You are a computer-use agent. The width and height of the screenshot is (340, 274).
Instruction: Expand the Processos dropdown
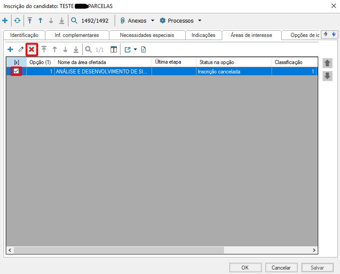point(200,20)
